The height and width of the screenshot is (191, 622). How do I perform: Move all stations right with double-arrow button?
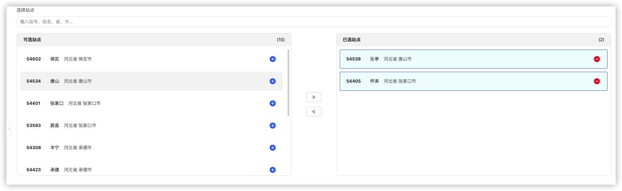[x=314, y=97]
